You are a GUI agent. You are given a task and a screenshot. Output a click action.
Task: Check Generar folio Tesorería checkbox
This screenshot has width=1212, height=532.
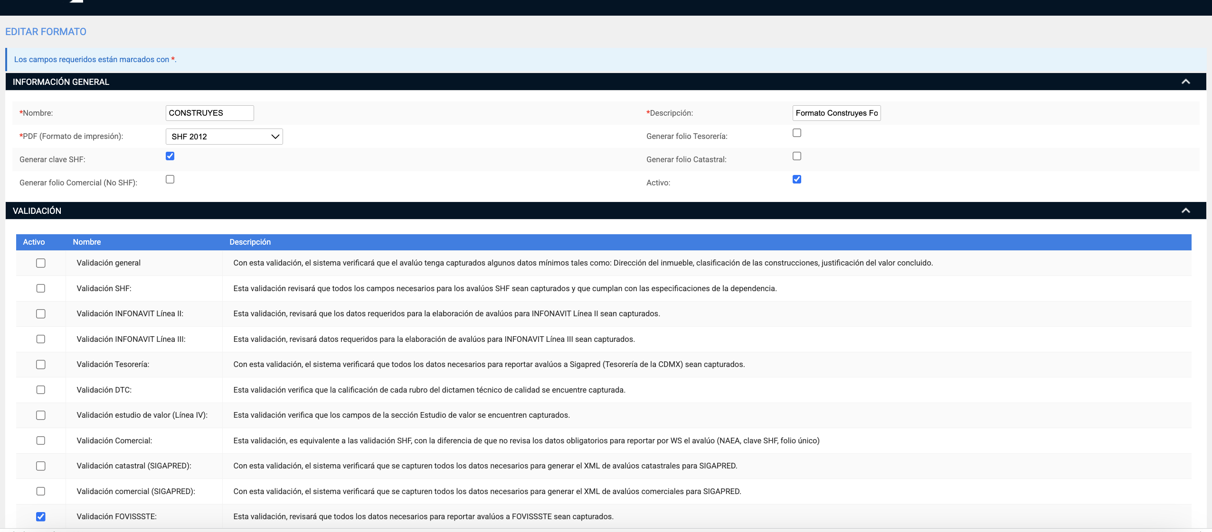click(797, 133)
